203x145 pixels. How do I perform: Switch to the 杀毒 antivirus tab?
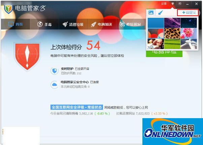coord(44,24)
